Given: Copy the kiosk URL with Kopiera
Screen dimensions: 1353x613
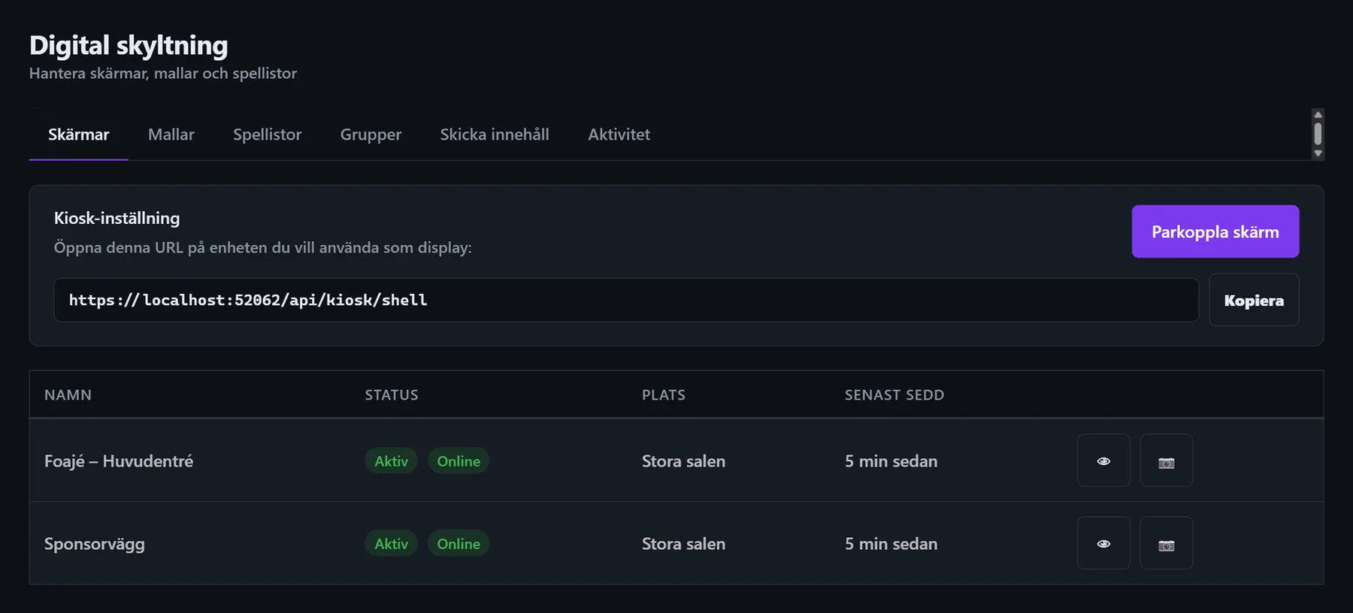Looking at the screenshot, I should click(x=1254, y=300).
